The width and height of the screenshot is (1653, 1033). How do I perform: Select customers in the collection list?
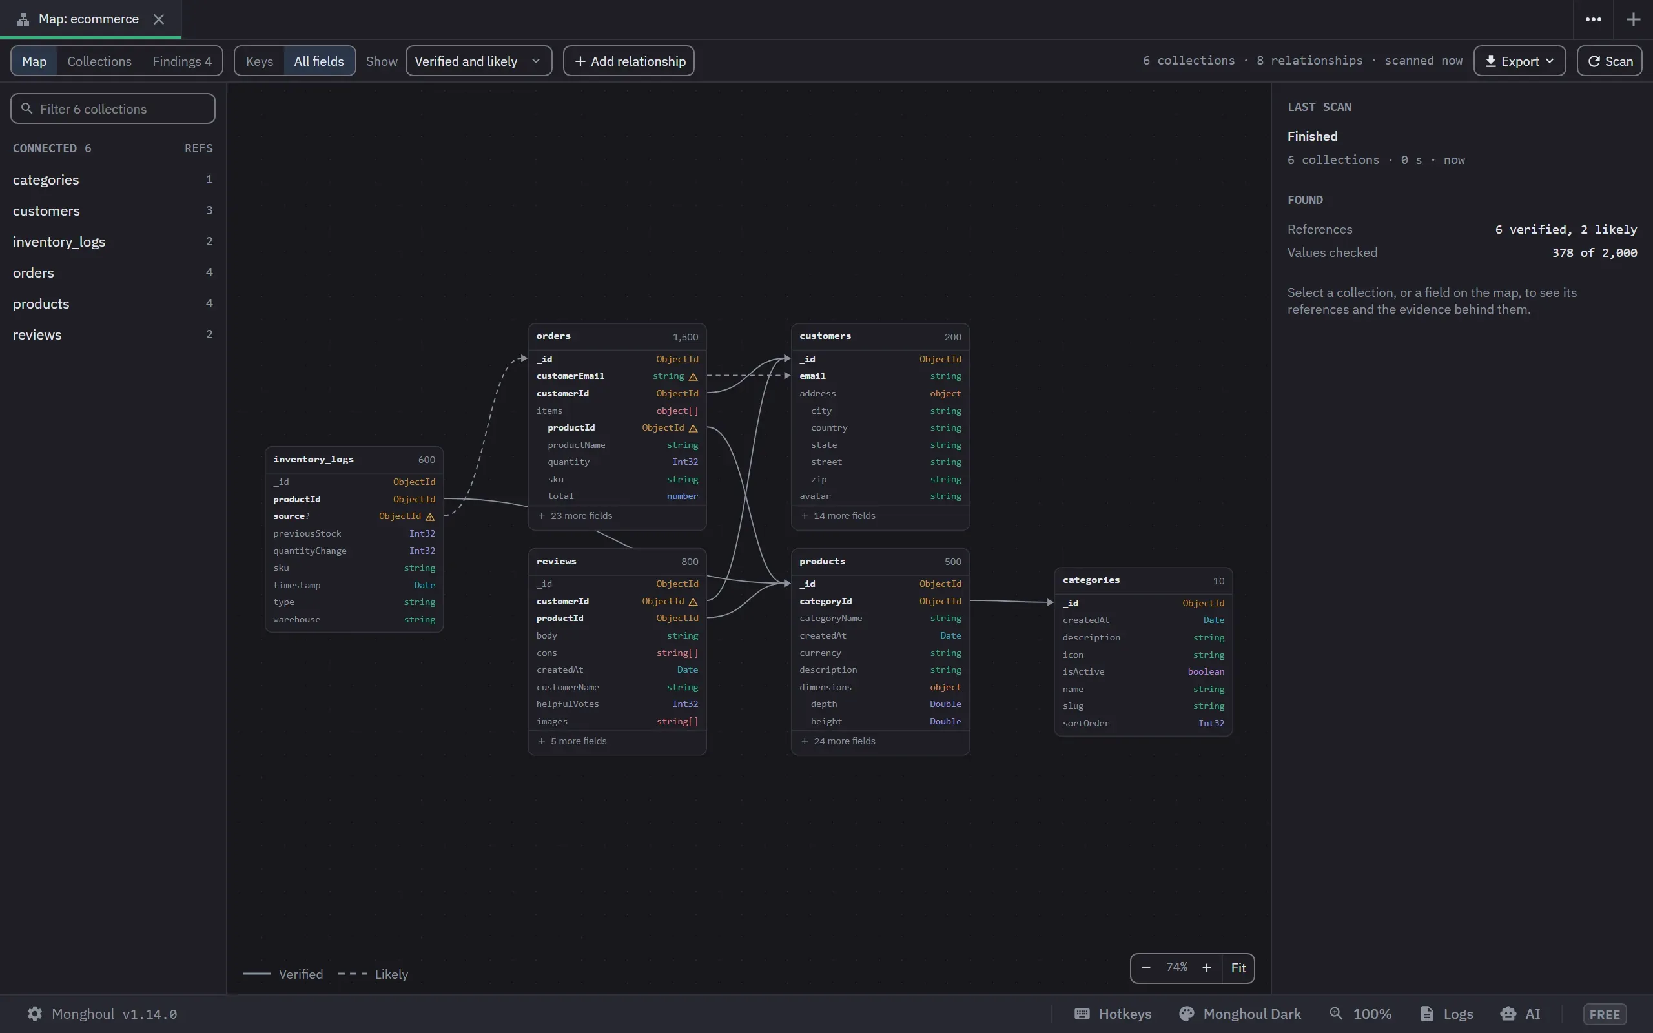tap(113, 211)
